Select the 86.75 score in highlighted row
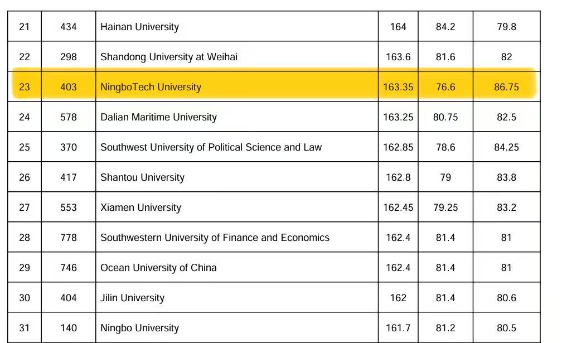 click(x=506, y=87)
